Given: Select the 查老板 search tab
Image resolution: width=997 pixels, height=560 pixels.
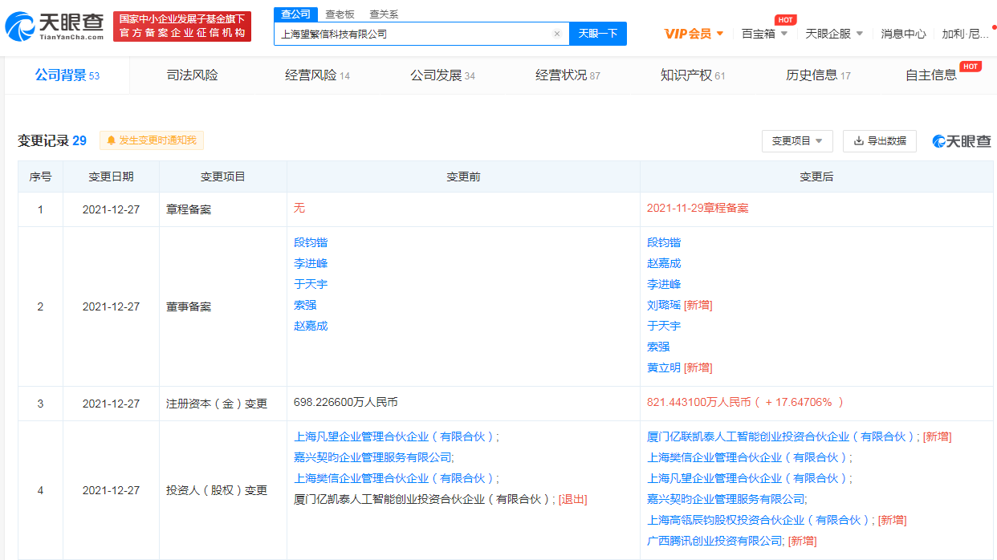Looking at the screenshot, I should 340,14.
